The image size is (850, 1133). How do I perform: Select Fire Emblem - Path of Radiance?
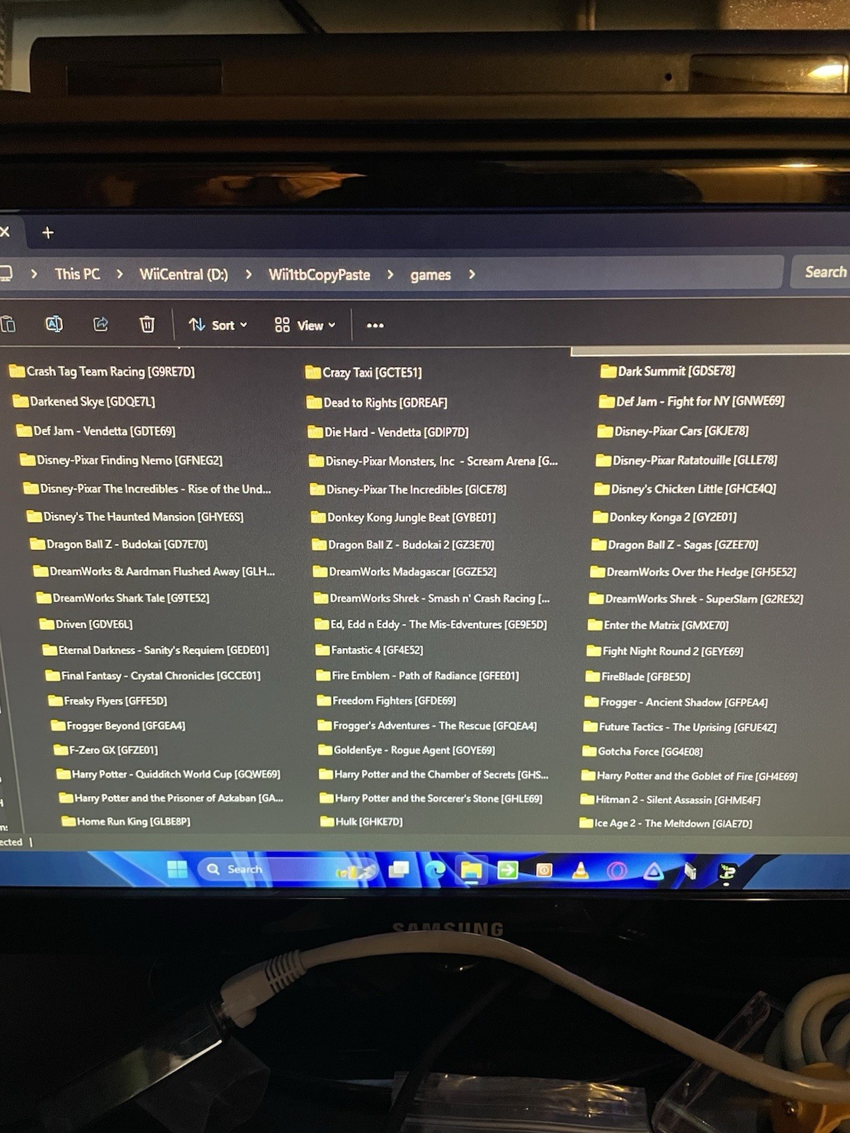417,676
